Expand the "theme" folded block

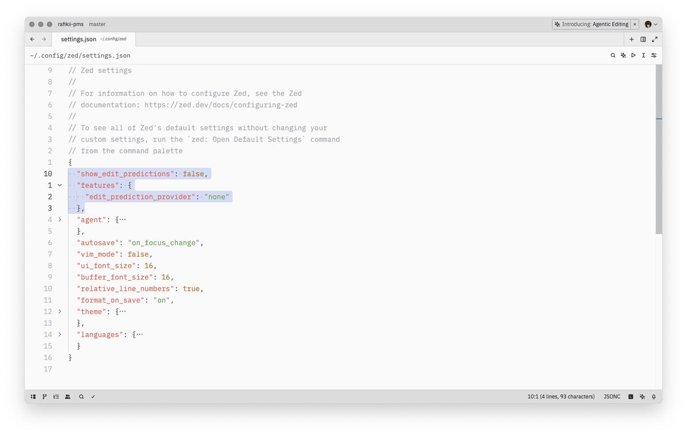coord(60,311)
